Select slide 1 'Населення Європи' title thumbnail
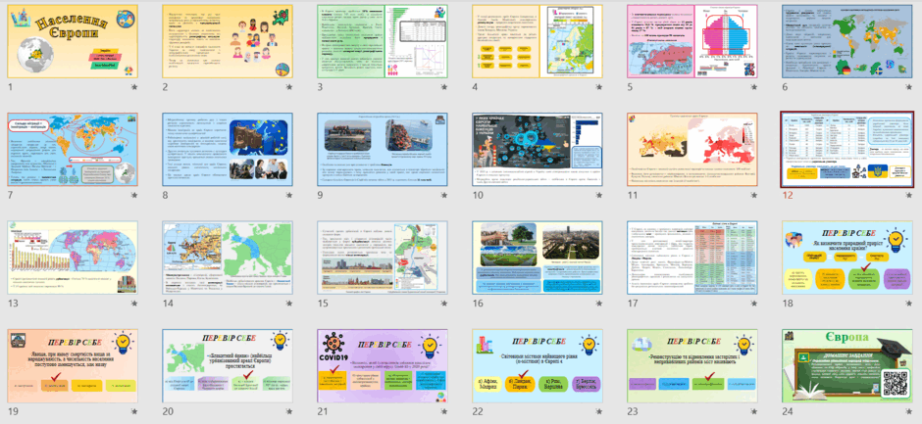The height and width of the screenshot is (424, 922). click(73, 42)
